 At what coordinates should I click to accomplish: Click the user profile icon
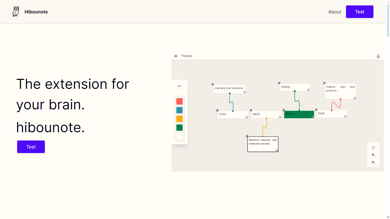[x=378, y=56]
